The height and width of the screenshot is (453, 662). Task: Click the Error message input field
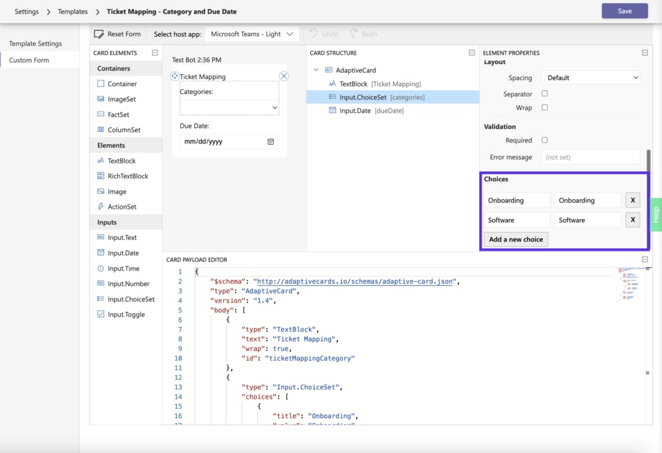coord(590,157)
